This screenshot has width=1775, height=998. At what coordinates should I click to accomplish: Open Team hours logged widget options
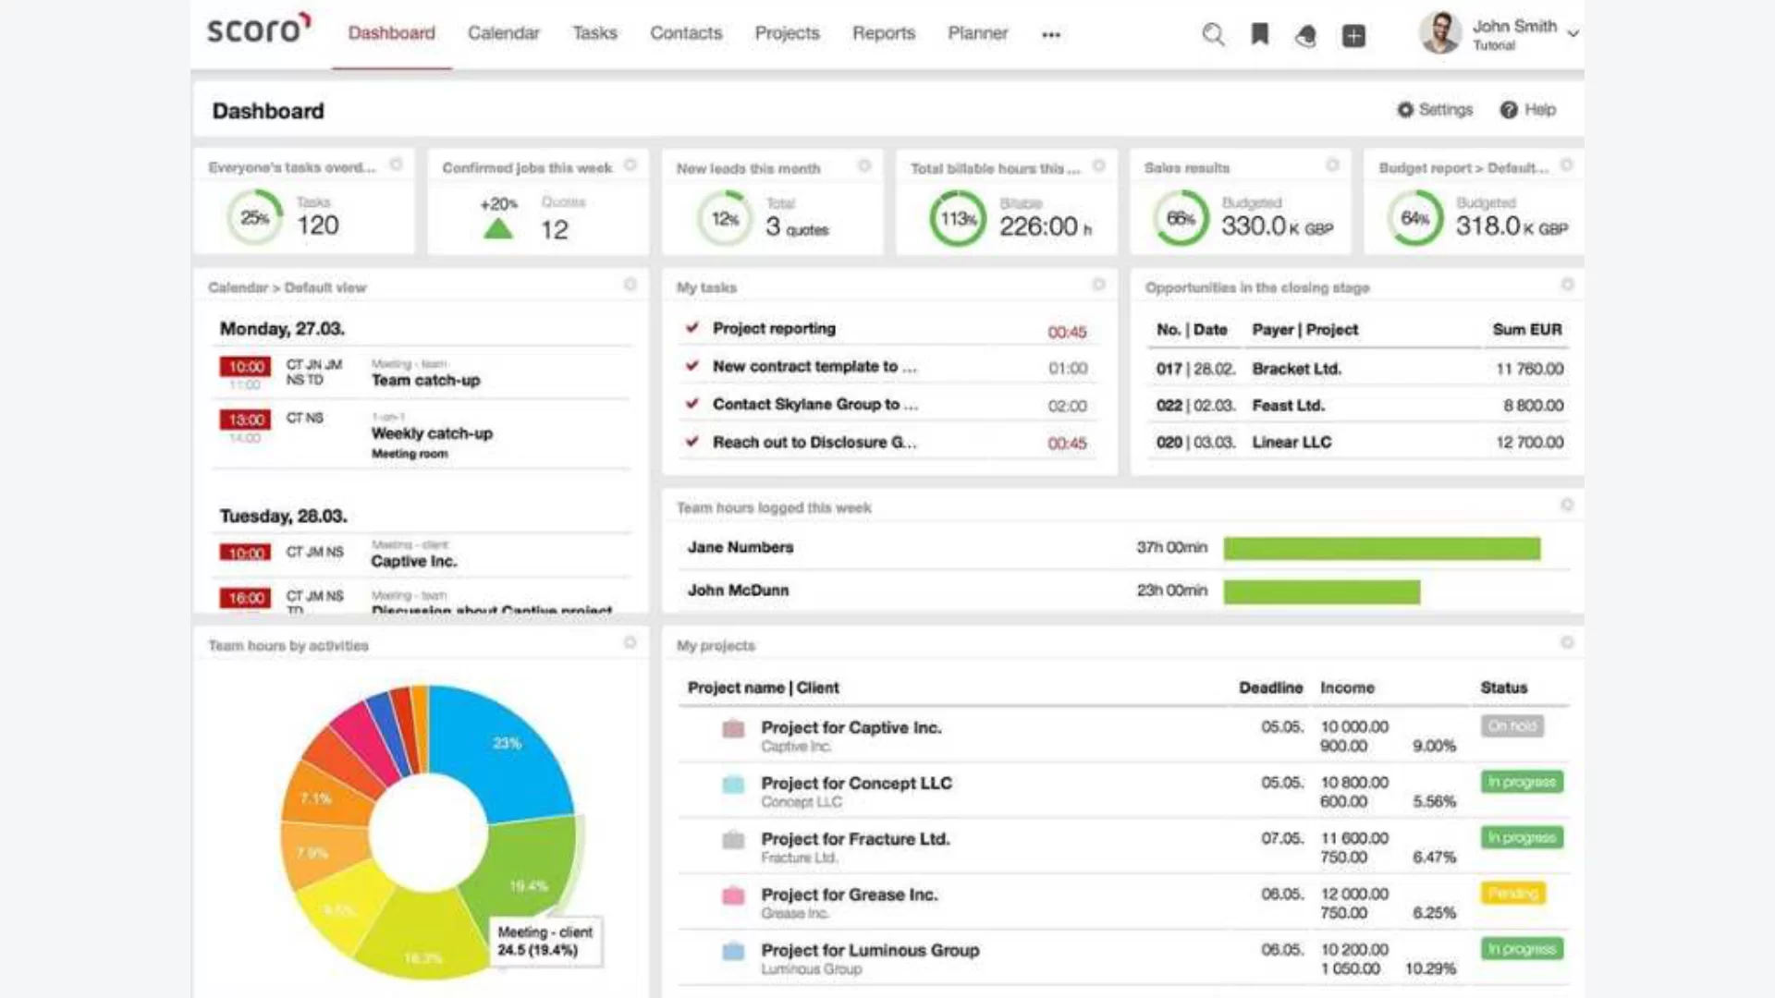(x=1567, y=505)
